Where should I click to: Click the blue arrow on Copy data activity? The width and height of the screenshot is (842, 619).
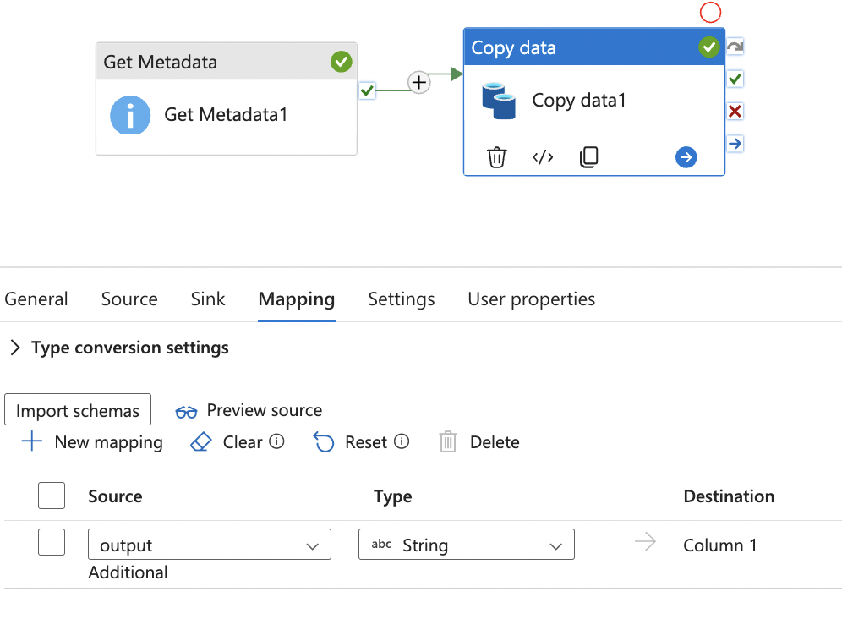tap(686, 157)
